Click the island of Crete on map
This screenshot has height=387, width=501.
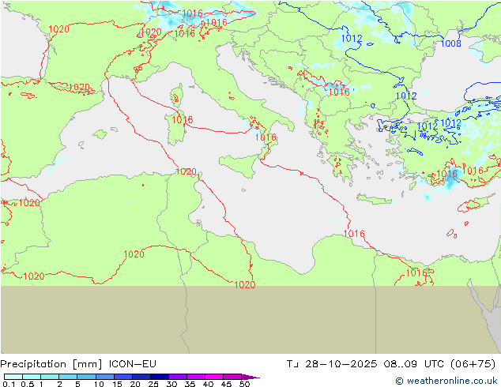tap(374, 199)
